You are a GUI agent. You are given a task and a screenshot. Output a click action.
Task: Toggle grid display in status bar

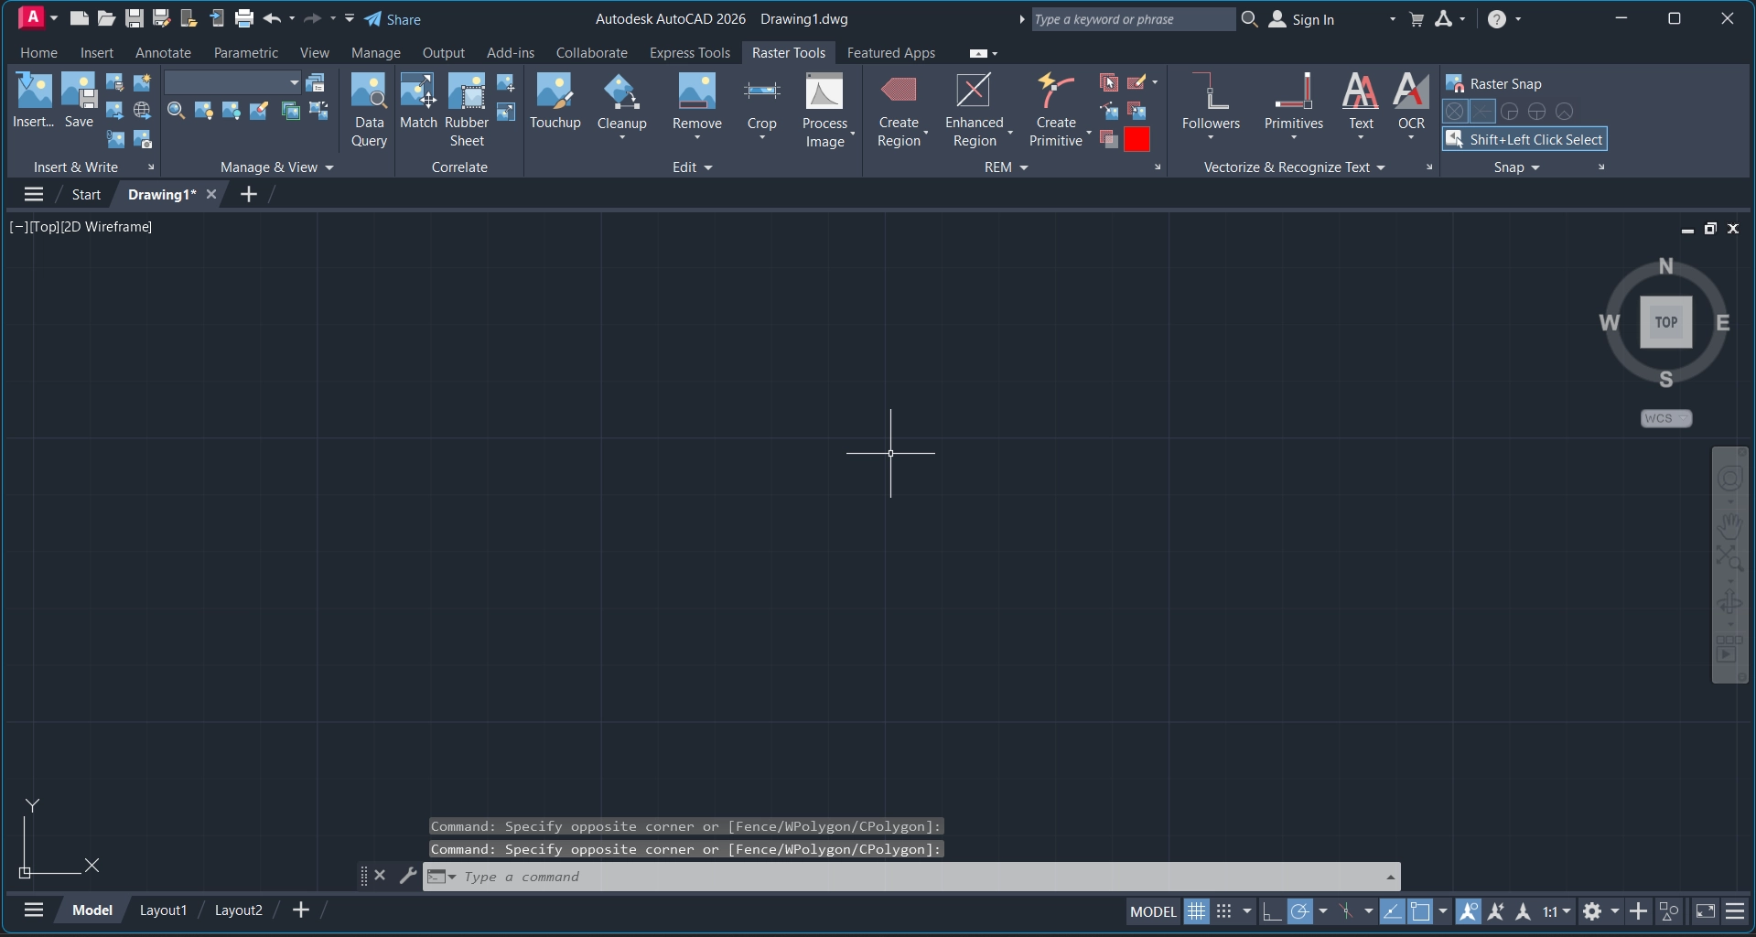(x=1196, y=911)
